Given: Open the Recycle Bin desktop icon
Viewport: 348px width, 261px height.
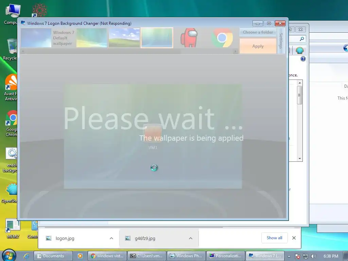Looking at the screenshot, I should tap(11, 49).
